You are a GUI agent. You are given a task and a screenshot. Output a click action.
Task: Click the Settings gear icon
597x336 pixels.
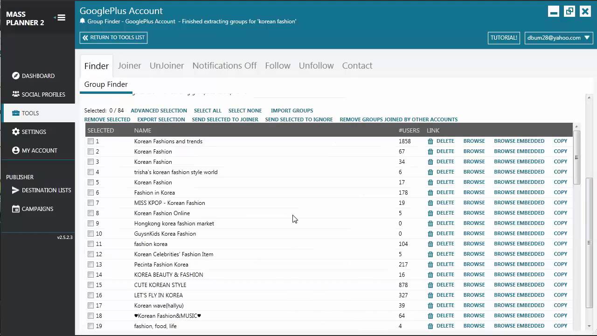(x=15, y=132)
